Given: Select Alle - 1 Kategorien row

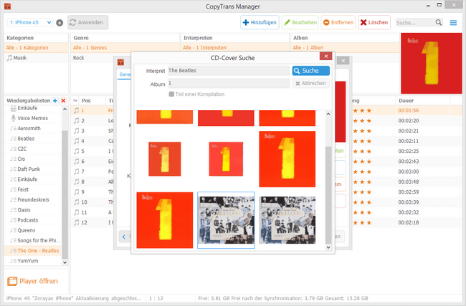Looking at the screenshot, I should click(36, 47).
